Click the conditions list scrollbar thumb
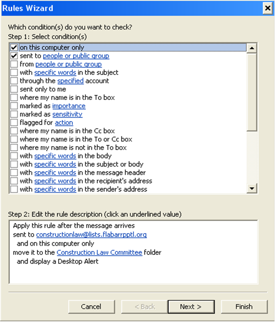The height and width of the screenshot is (322, 275). coord(252,92)
